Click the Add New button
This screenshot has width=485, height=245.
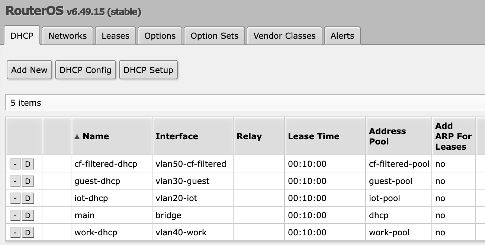point(29,70)
